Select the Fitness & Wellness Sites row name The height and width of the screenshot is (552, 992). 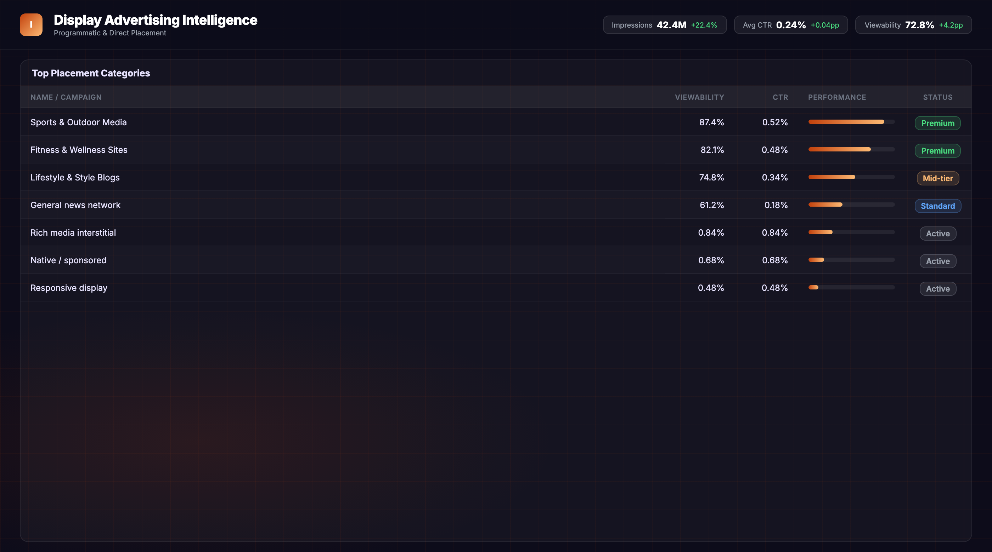pos(79,150)
